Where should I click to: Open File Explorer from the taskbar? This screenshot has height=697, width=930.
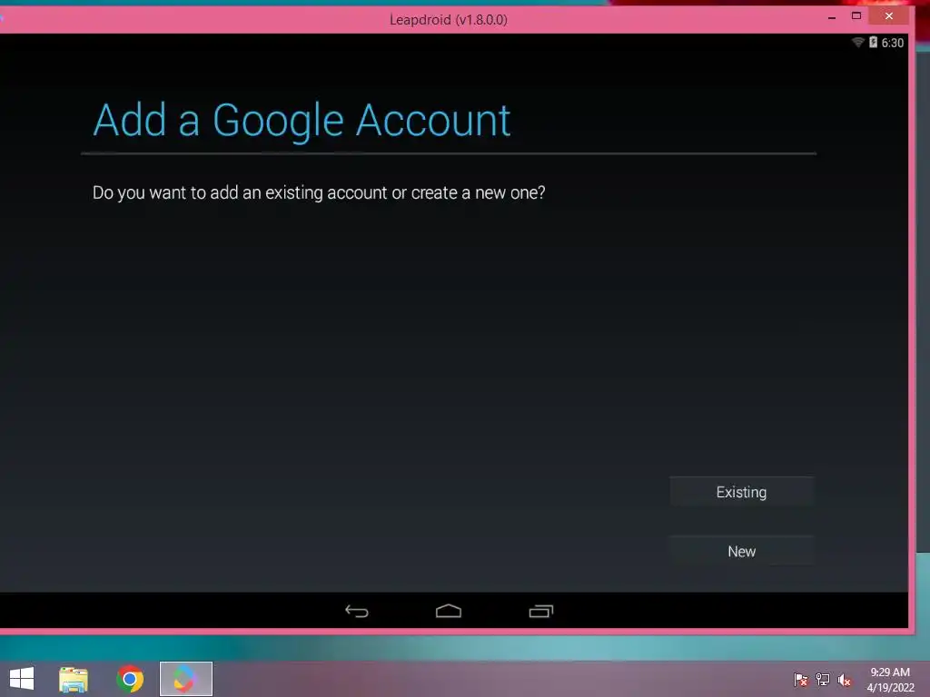(74, 679)
